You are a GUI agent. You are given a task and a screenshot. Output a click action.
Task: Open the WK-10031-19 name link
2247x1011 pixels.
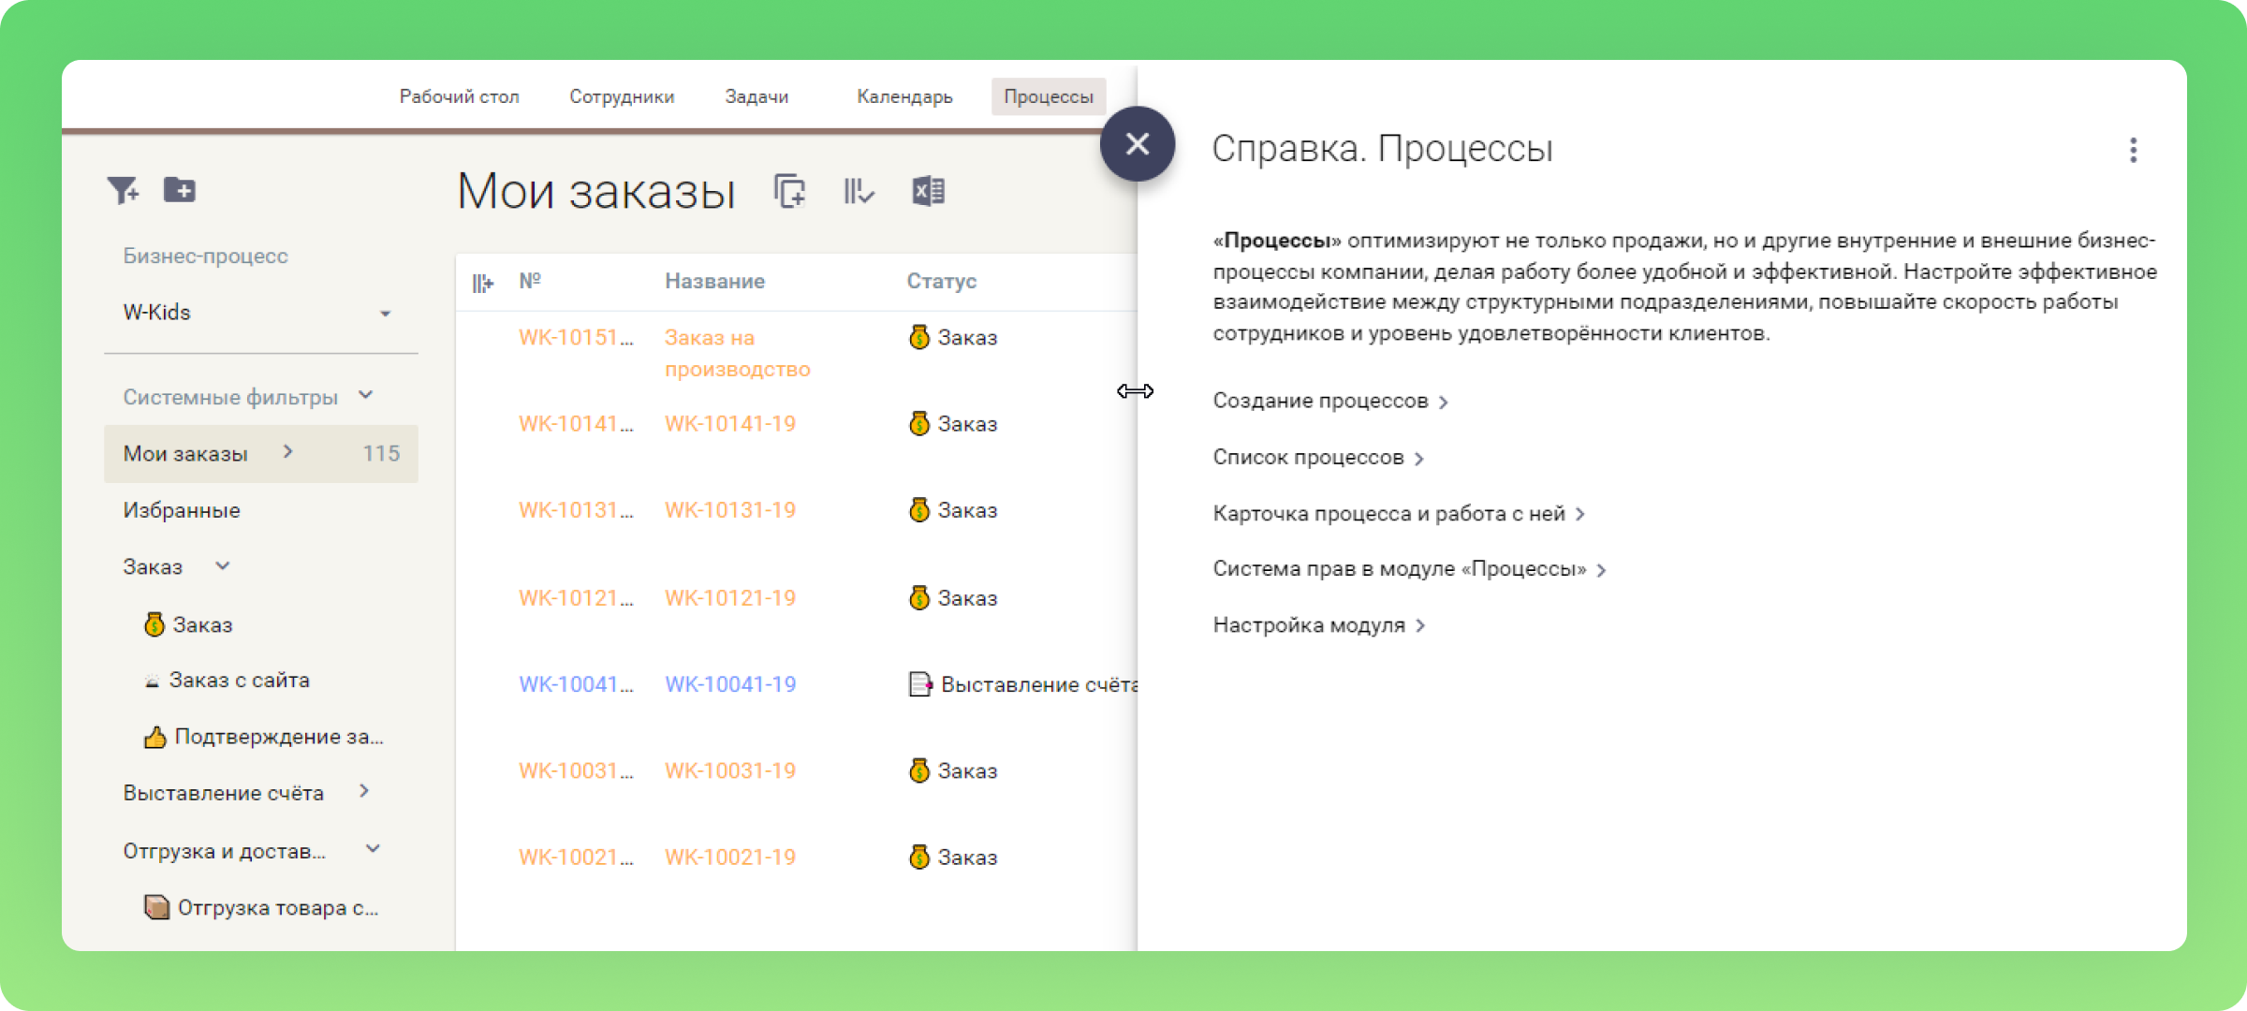(730, 770)
